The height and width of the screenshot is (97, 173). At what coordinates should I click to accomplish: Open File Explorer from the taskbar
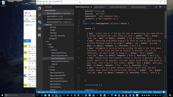[x=45, y=95]
